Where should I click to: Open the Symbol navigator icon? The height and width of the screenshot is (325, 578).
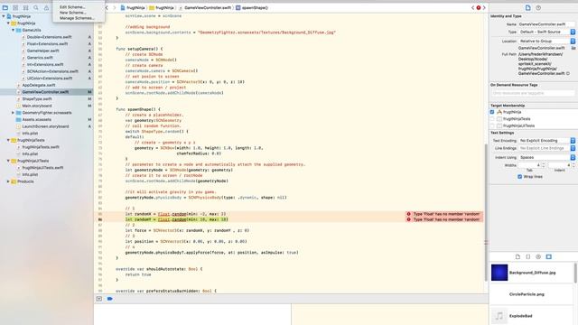26,7
